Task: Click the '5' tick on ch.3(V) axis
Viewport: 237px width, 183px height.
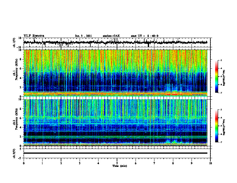Action: point(21,149)
